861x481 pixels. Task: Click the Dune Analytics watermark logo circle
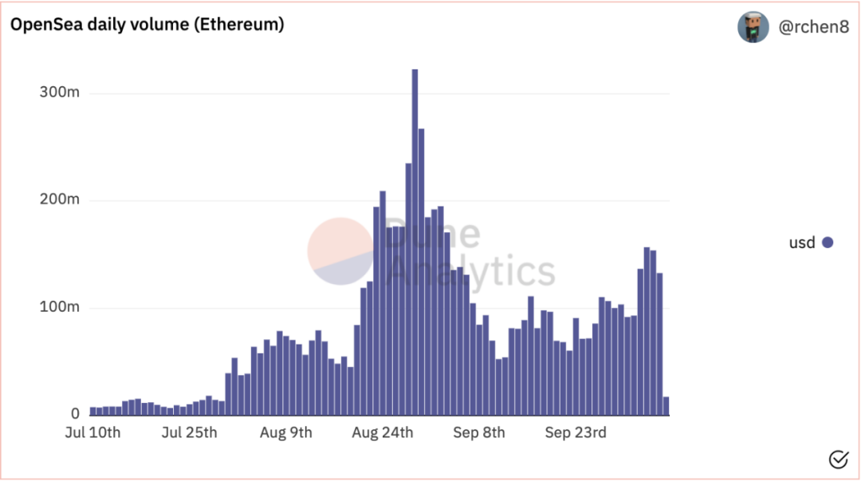[x=340, y=251]
